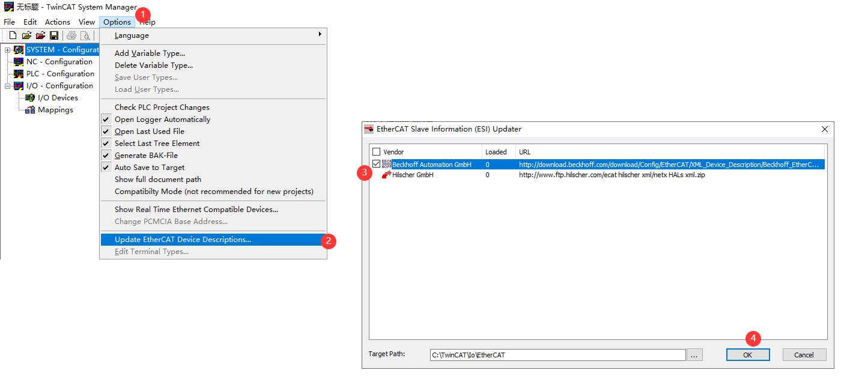The height and width of the screenshot is (379, 844).
Task: Open the Actions menu
Action: point(58,22)
